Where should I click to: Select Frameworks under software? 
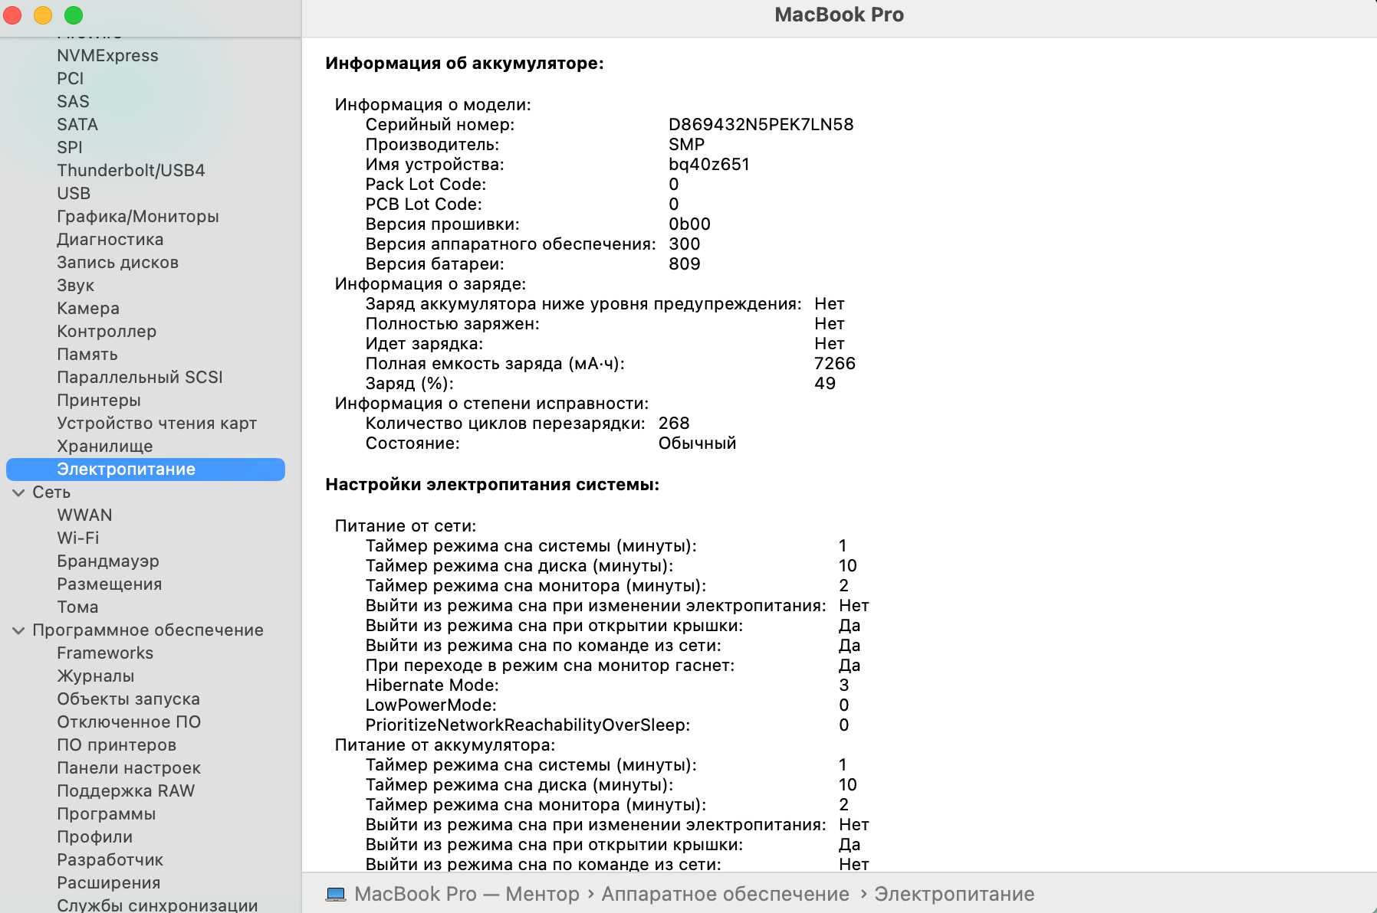tap(105, 653)
